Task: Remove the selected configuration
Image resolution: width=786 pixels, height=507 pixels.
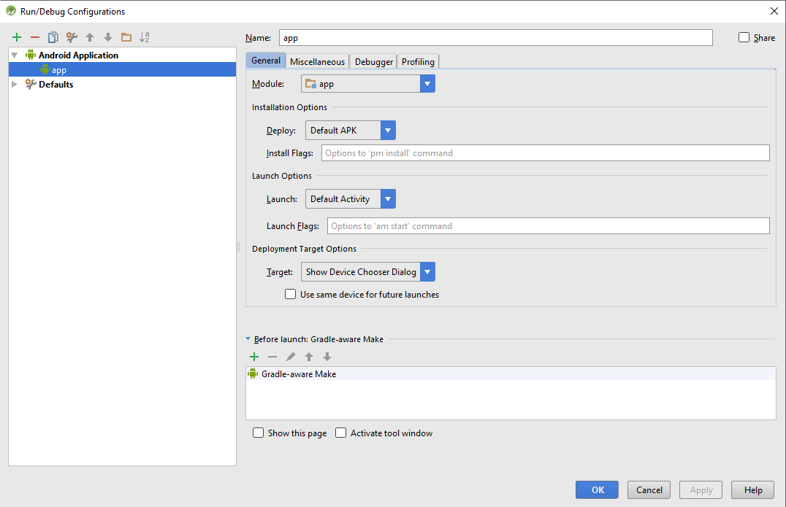Action: coord(35,37)
